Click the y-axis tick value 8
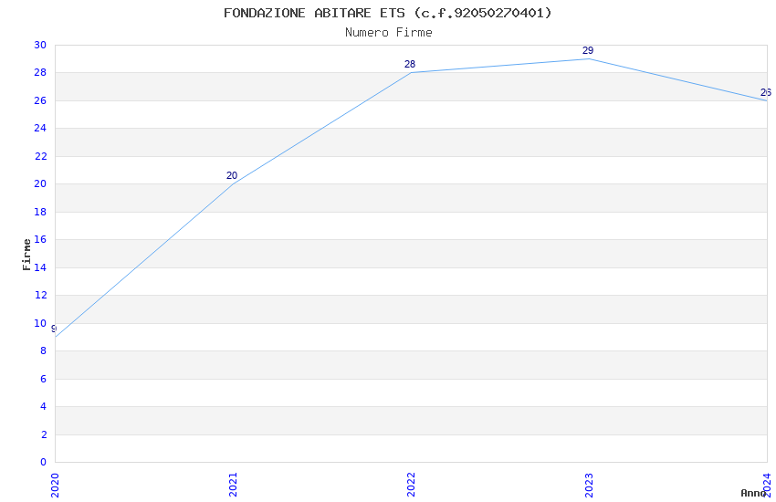The width and height of the screenshot is (776, 502). click(44, 350)
